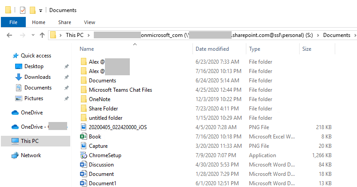The width and height of the screenshot is (357, 187).
Task: Sort by the Date modified column header
Action: [212, 49]
